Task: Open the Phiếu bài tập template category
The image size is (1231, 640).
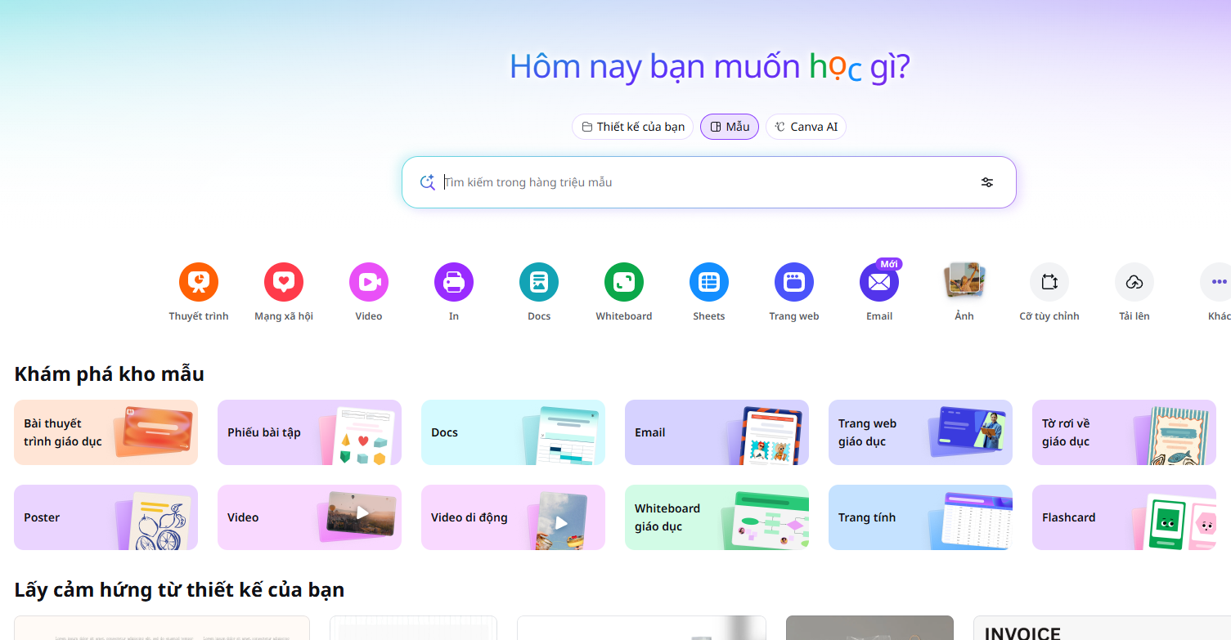Action: [x=309, y=432]
